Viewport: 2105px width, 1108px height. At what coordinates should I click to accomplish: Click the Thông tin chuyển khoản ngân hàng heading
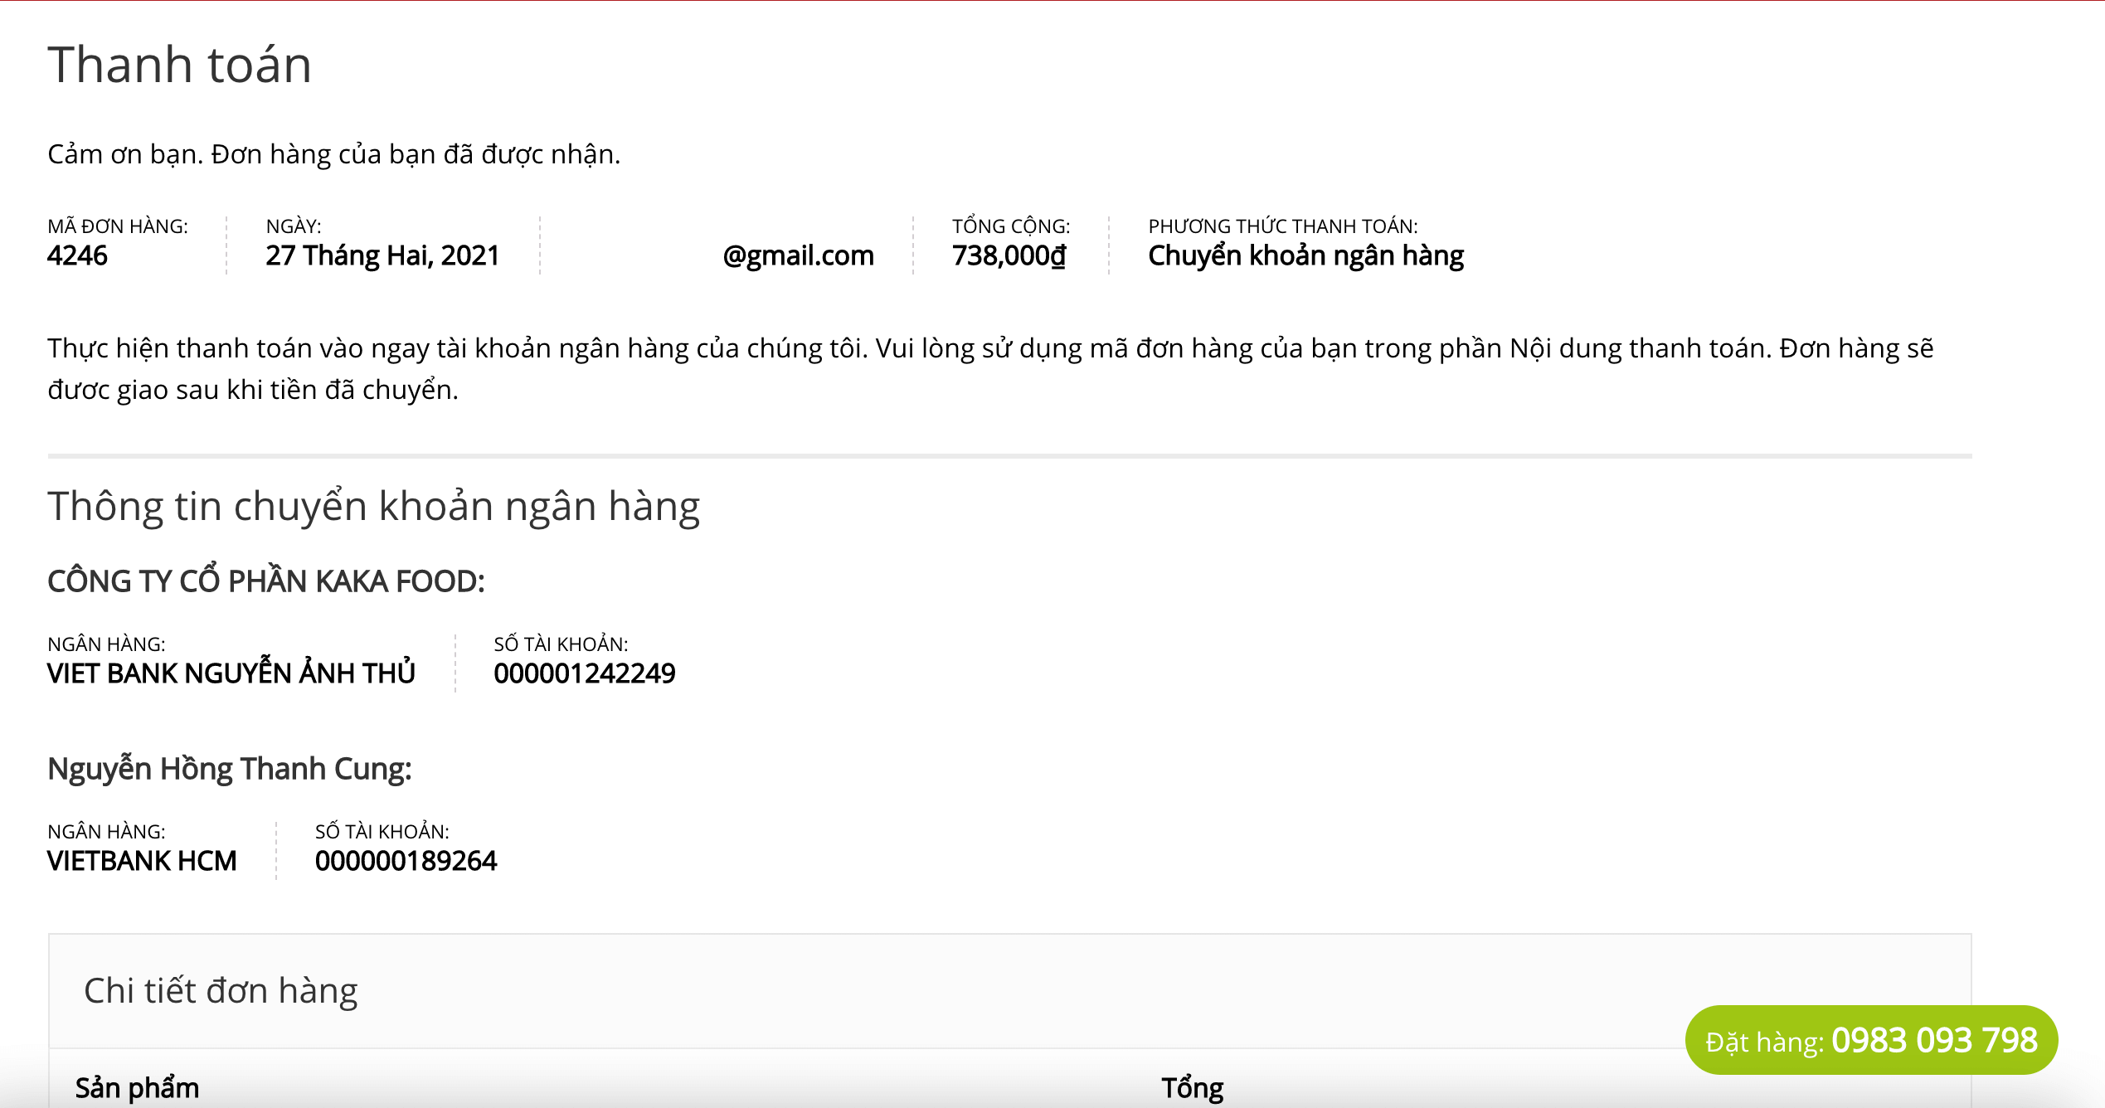pyautogui.click(x=373, y=506)
